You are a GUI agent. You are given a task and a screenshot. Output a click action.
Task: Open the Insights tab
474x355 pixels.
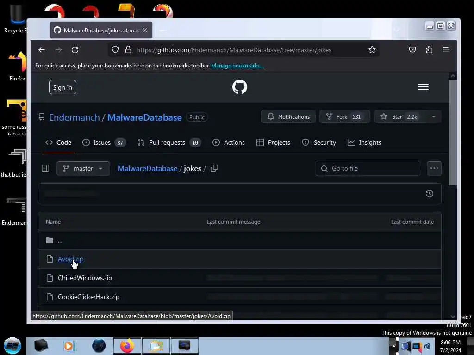point(364,142)
